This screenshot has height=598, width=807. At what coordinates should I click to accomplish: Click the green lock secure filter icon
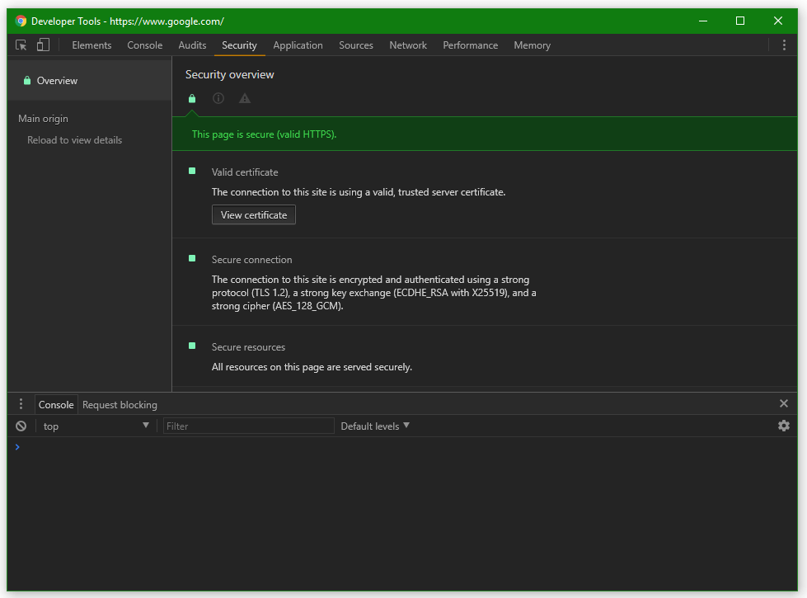tap(192, 98)
